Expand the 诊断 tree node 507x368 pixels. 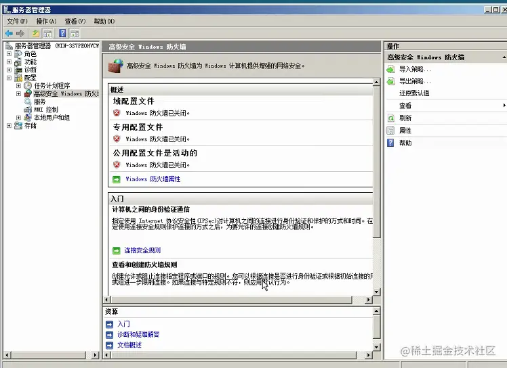coord(9,70)
